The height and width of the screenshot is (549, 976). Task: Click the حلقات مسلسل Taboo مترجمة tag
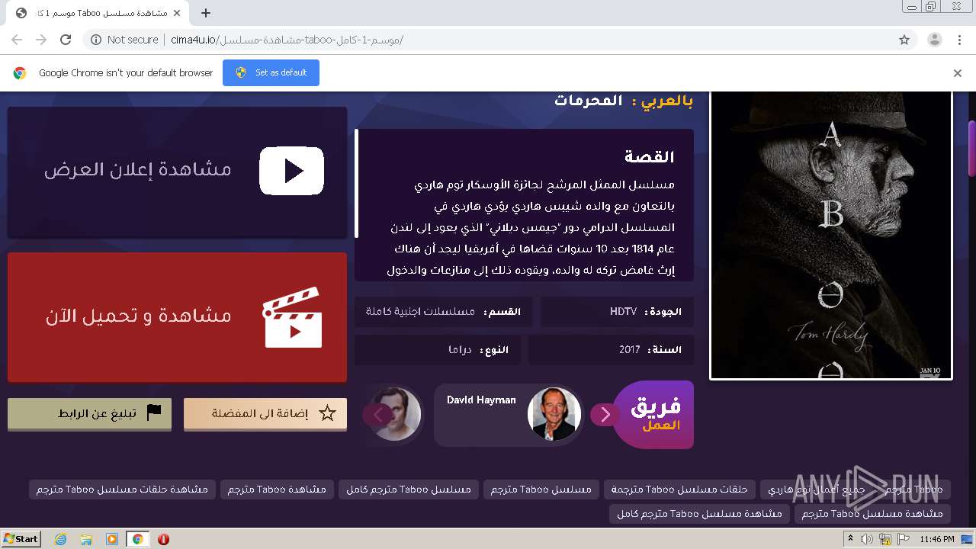click(680, 489)
